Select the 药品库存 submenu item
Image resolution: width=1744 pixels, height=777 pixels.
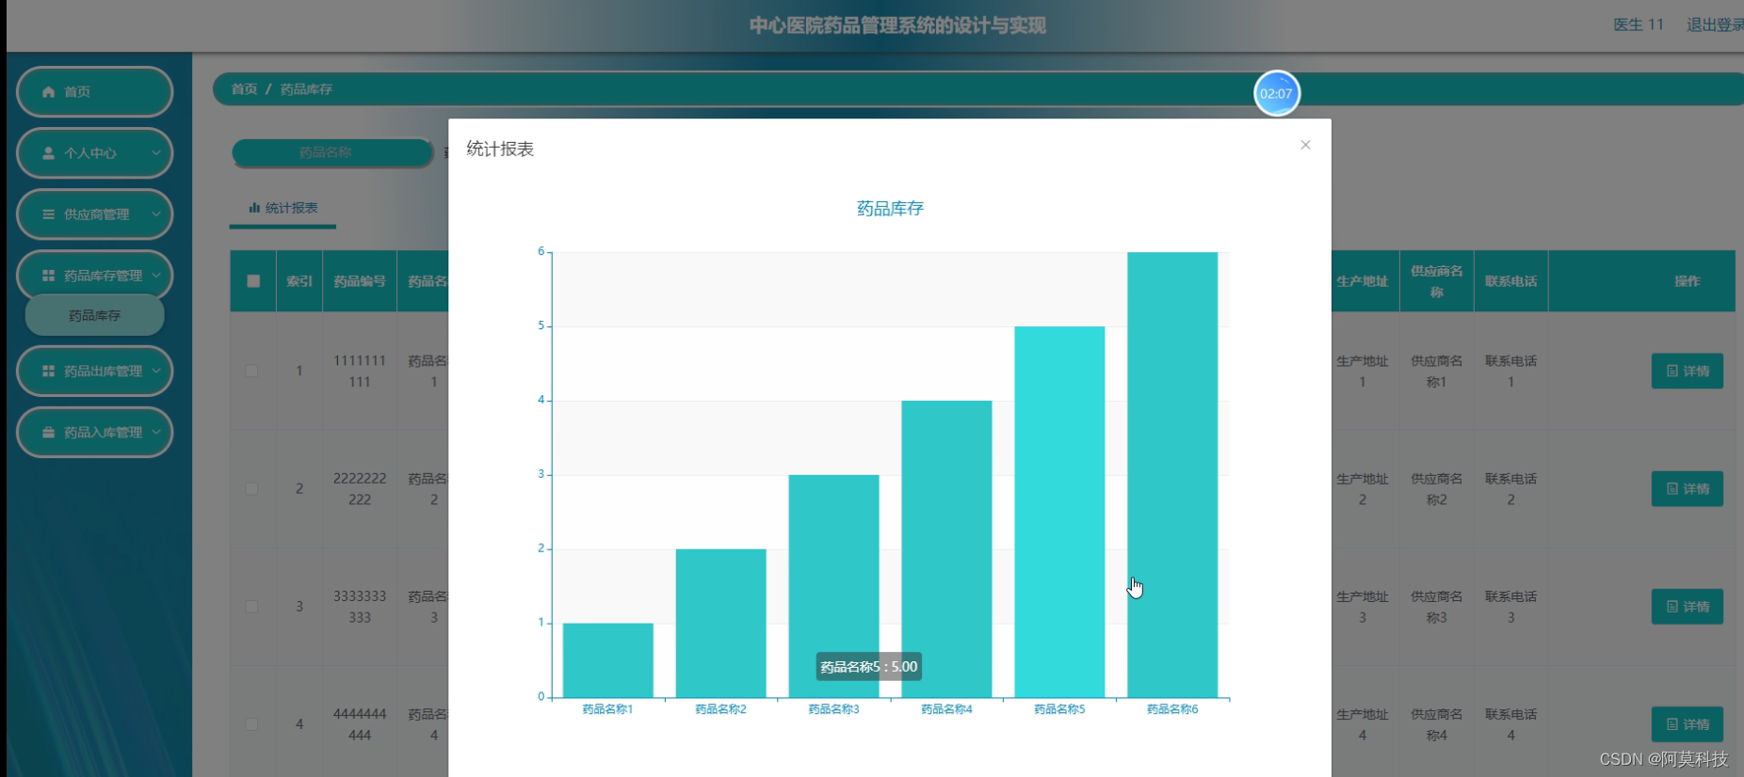pos(94,316)
